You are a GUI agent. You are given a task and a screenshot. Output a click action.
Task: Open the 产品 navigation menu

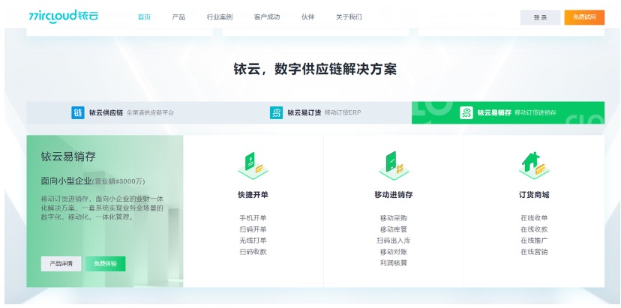178,16
